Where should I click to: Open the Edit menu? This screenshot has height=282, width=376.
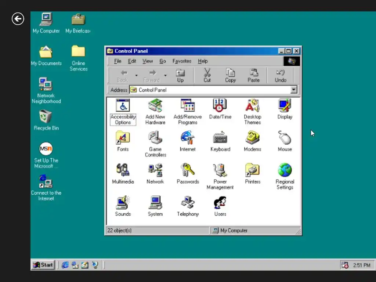tap(132, 61)
